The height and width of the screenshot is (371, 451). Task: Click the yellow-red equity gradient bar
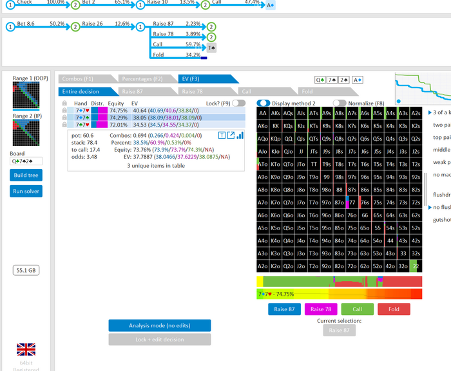pos(340,294)
